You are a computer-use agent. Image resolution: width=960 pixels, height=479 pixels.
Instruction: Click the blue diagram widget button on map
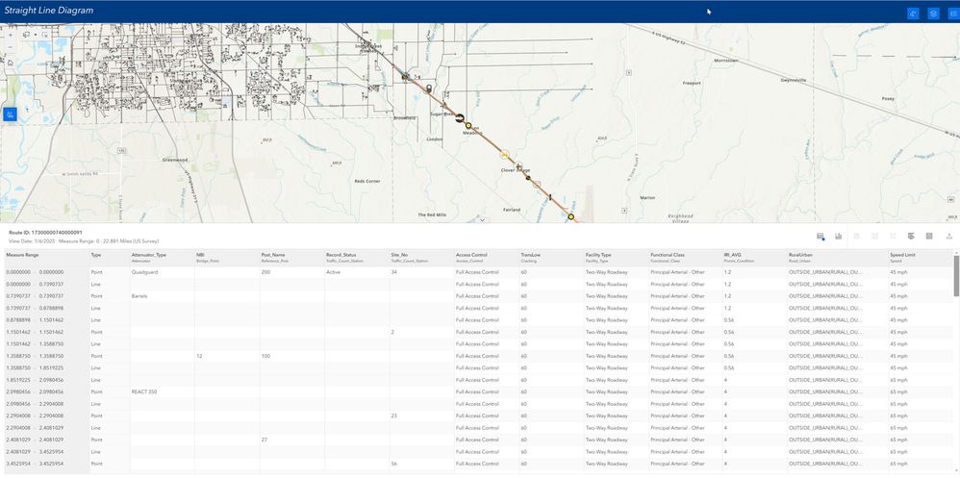coord(10,114)
